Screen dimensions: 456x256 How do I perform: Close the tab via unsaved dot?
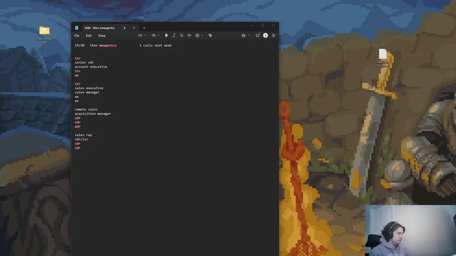pyautogui.click(x=134, y=28)
